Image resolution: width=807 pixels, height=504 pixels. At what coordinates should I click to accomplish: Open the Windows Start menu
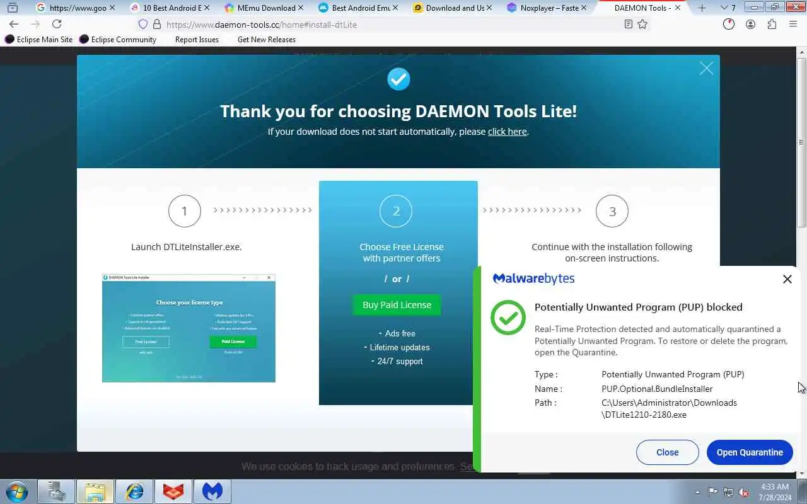17,491
